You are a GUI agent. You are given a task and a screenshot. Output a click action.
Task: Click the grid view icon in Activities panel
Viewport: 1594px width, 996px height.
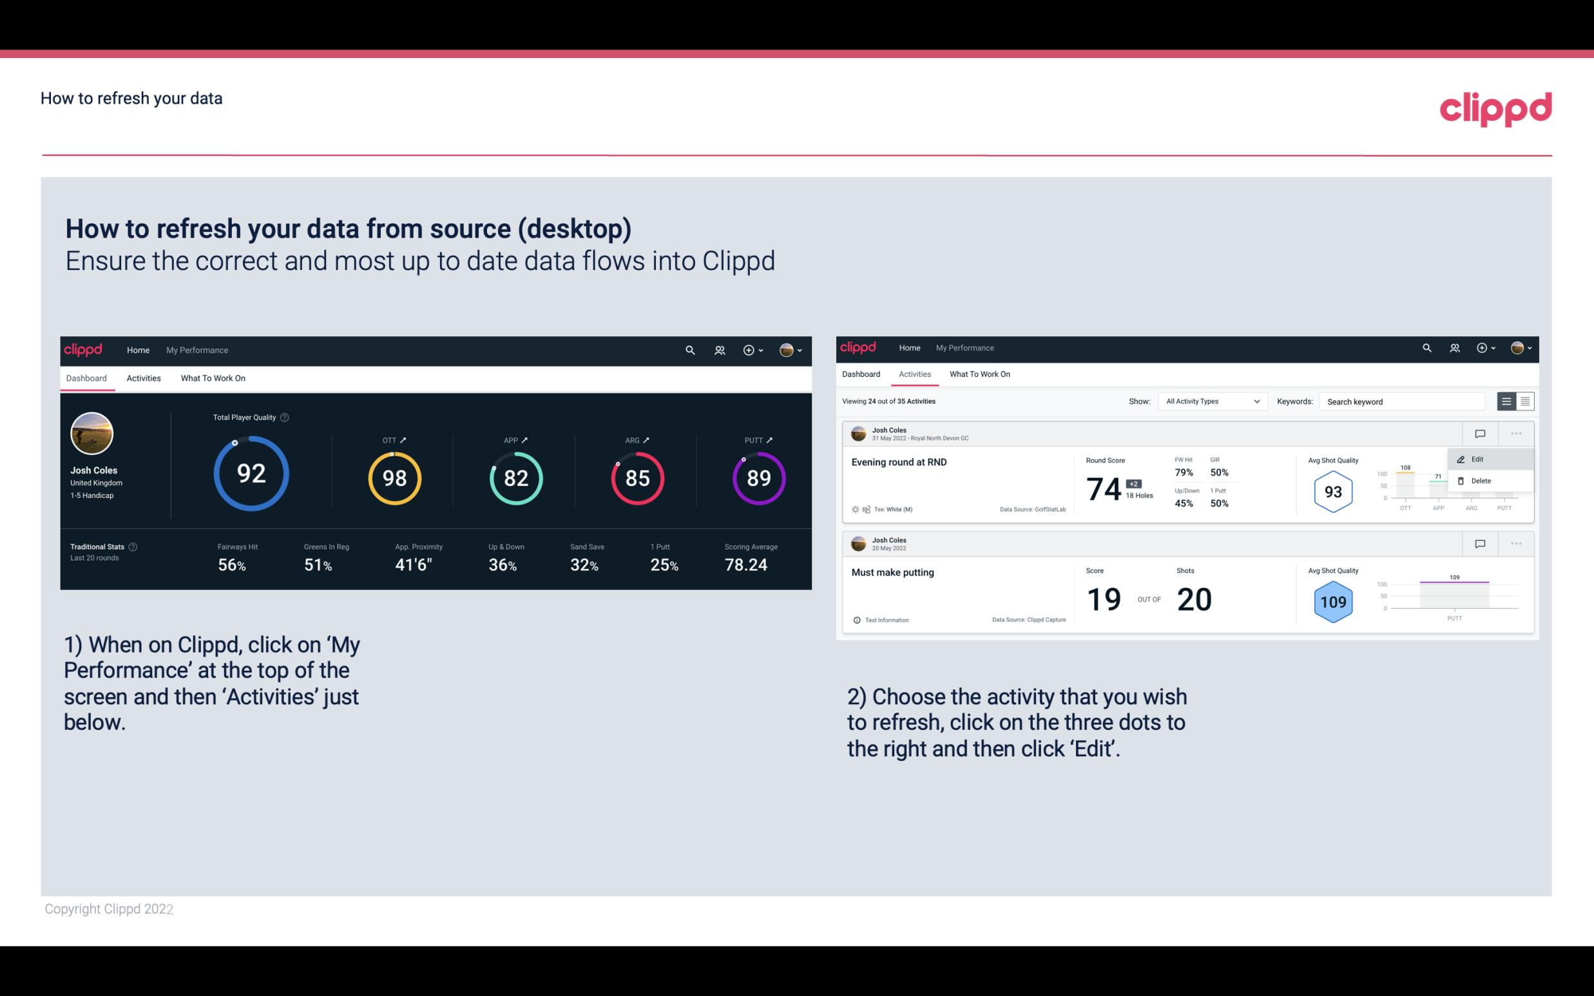coord(1525,401)
